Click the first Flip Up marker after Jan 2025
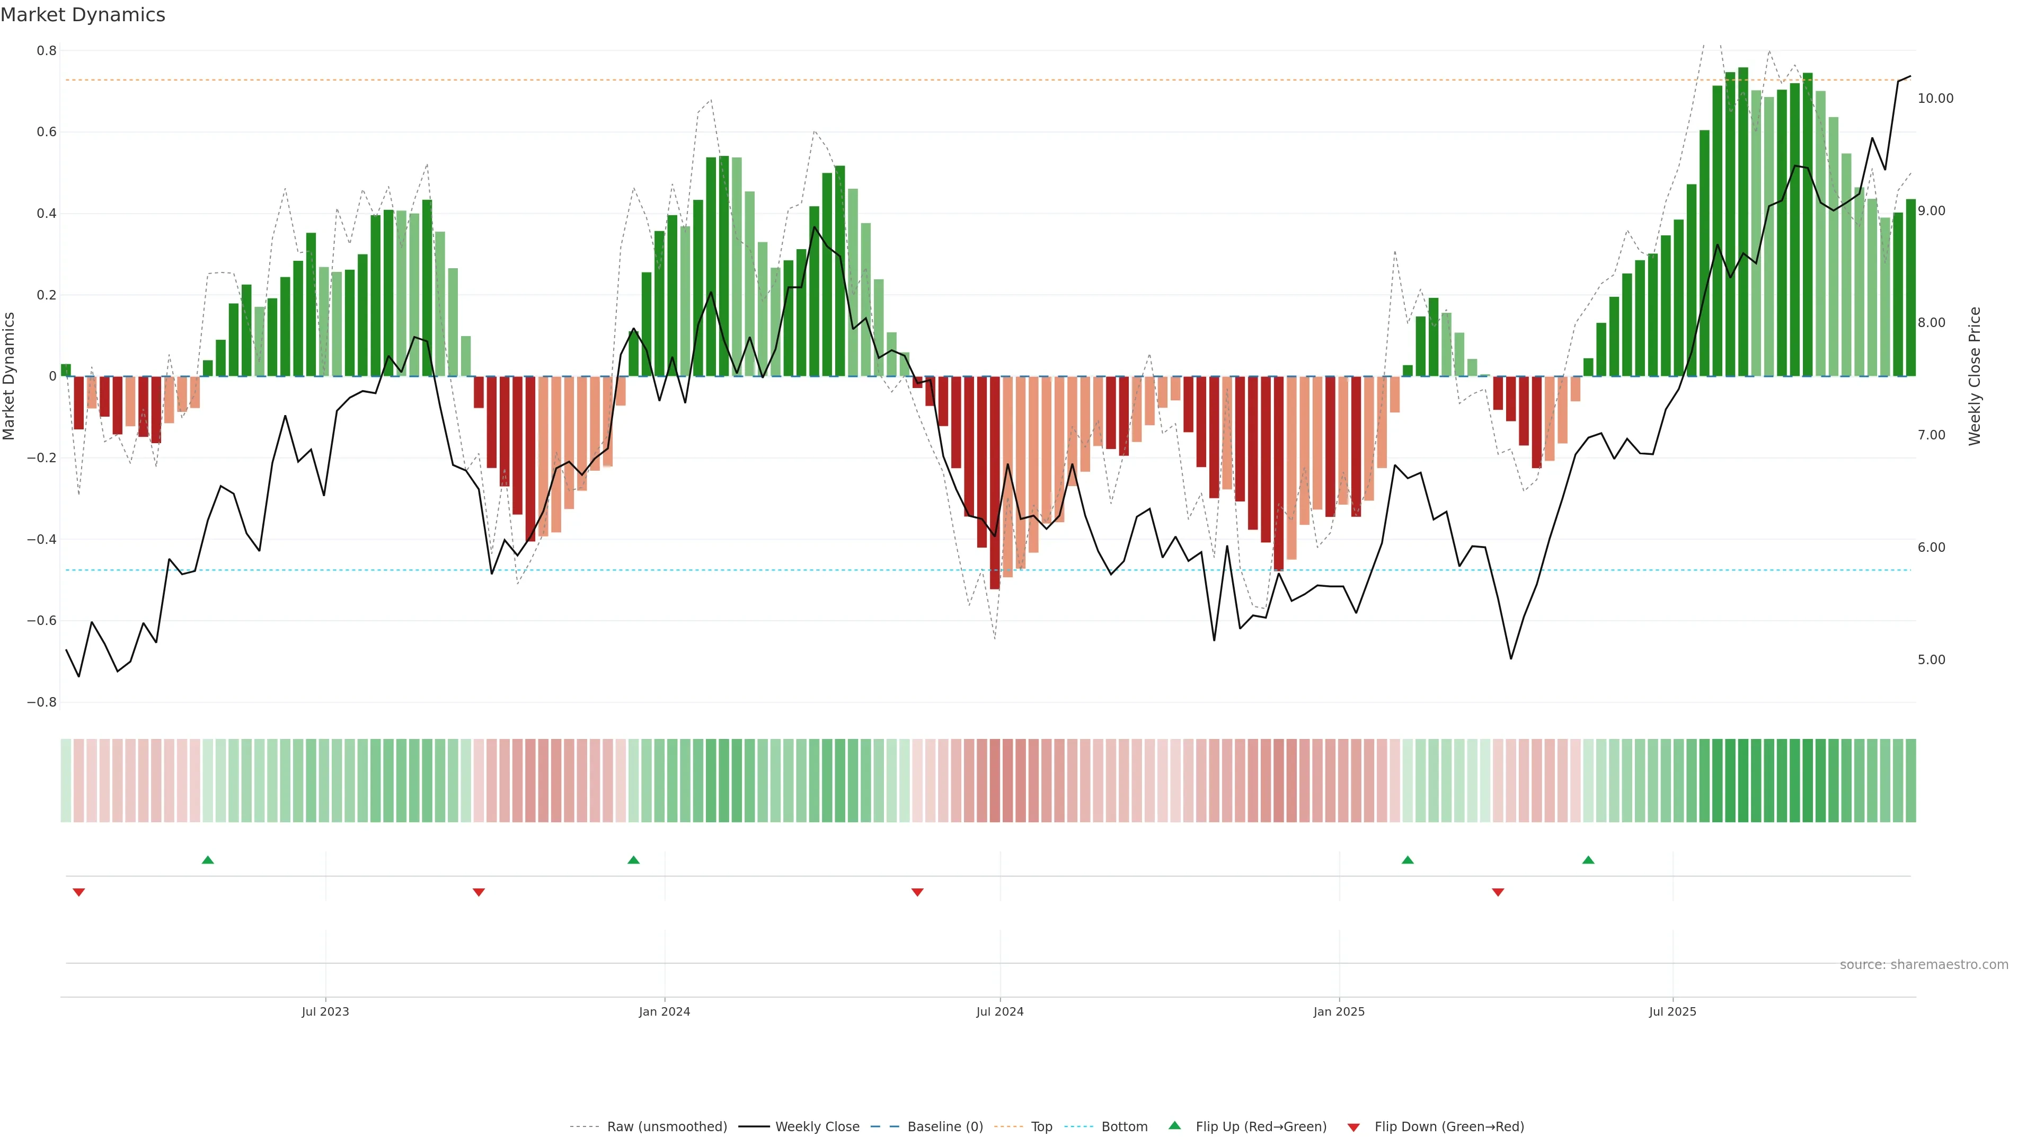Image resolution: width=2035 pixels, height=1145 pixels. tap(1408, 860)
